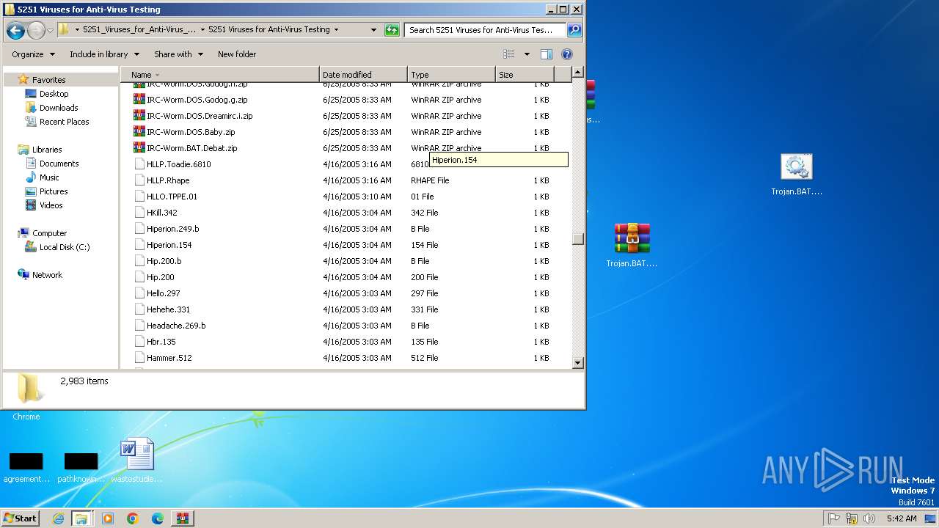The image size is (939, 528).
Task: Select Local Disk (C:)
Action: pos(65,247)
